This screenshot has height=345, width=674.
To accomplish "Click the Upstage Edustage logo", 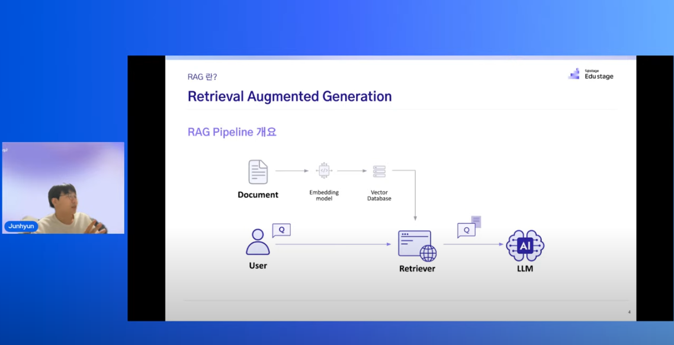I will point(590,74).
